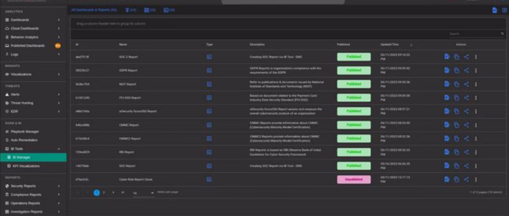Click the add new plus icon at top right
The width and height of the screenshot is (509, 216).
(504, 10)
